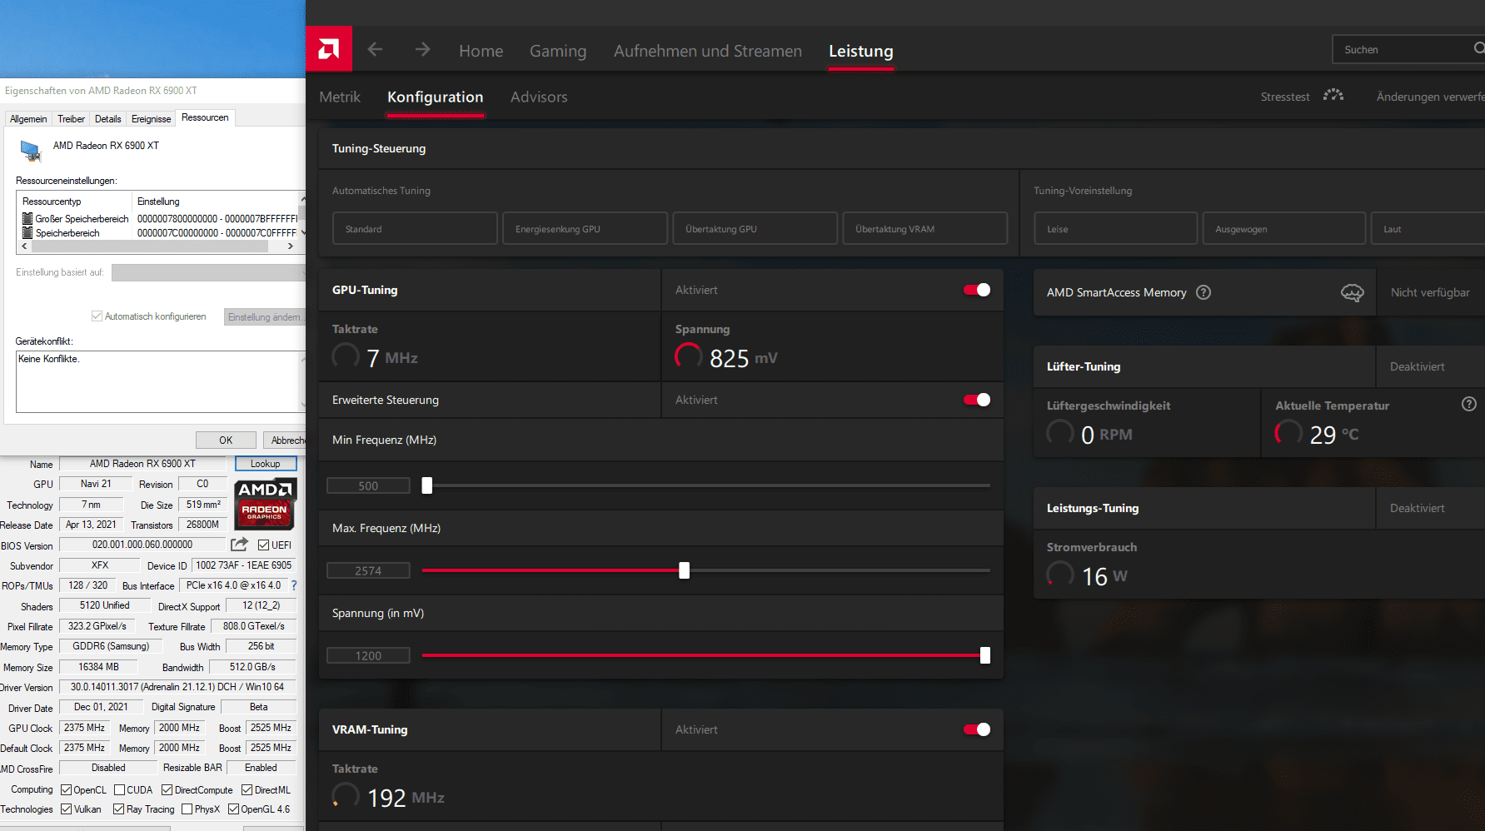This screenshot has height=831, width=1485.
Task: Select Energiesenkung GPU tuning option
Action: coord(585,228)
